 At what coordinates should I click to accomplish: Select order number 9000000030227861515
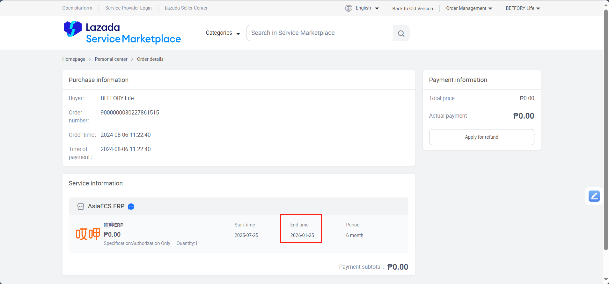(130, 113)
